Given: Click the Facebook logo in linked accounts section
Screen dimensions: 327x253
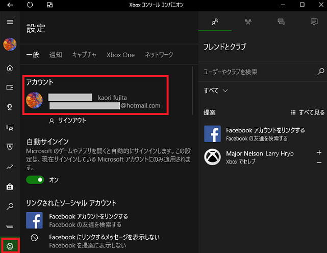Looking at the screenshot, I should (34, 220).
